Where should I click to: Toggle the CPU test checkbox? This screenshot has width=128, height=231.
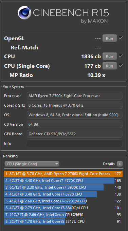point(121,56)
